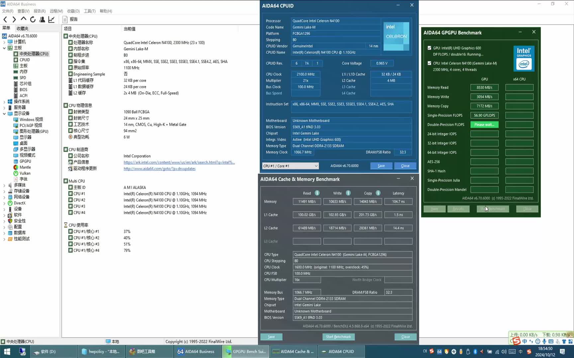Expand the 存储设备 tree node
Screen dimensions: 574x358
point(4,191)
